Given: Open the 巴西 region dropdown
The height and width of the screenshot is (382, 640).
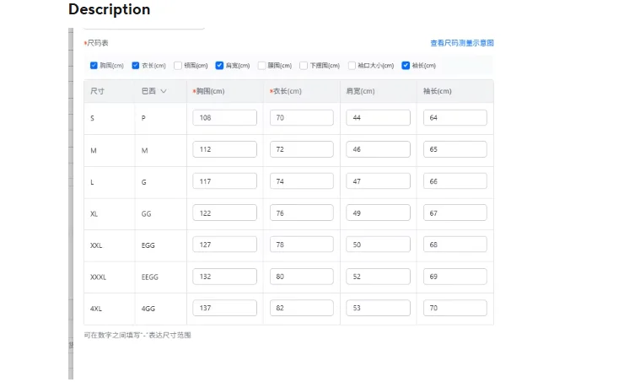Looking at the screenshot, I should coord(153,91).
